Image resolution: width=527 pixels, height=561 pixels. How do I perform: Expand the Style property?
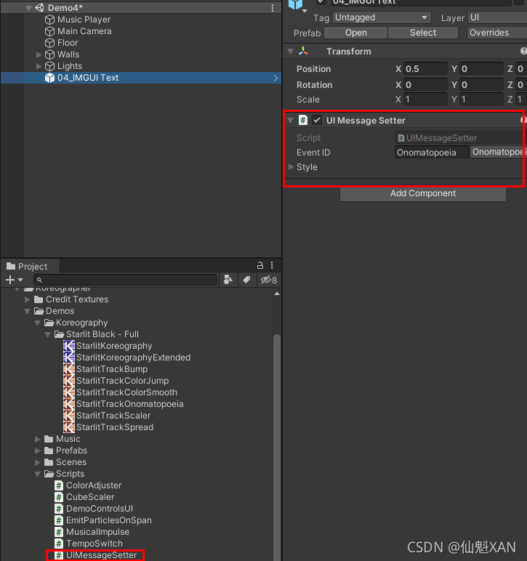[291, 166]
